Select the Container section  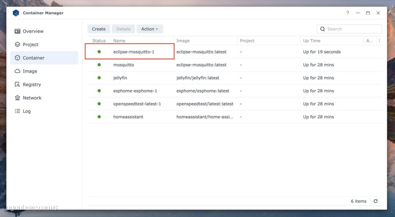pyautogui.click(x=44, y=58)
